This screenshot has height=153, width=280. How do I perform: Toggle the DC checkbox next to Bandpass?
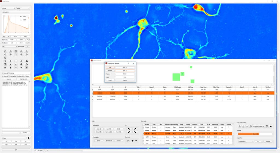point(26,43)
